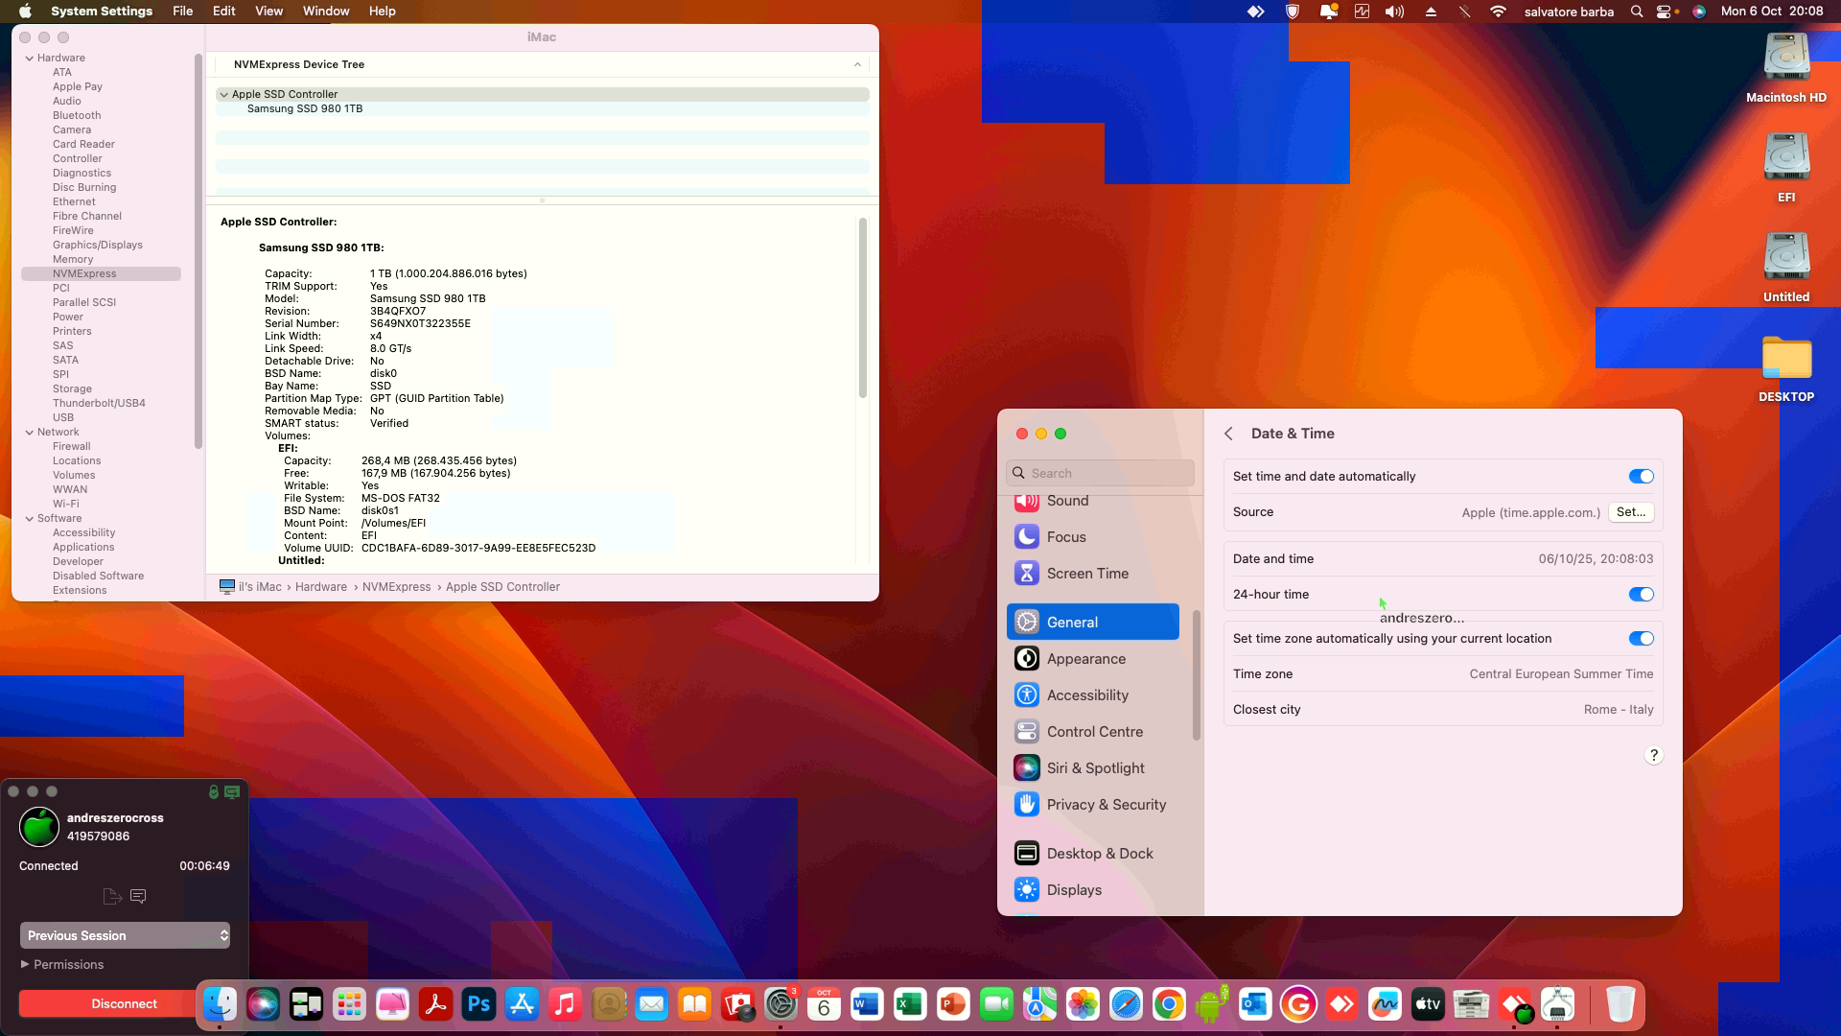This screenshot has width=1841, height=1036.
Task: Expand the Permissions disclosure triangle
Action: [25, 964]
